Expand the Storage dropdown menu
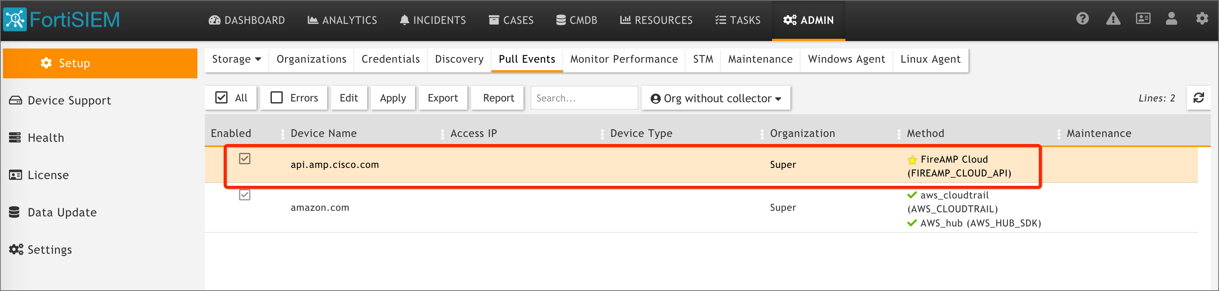The height and width of the screenshot is (291, 1219). pos(237,60)
